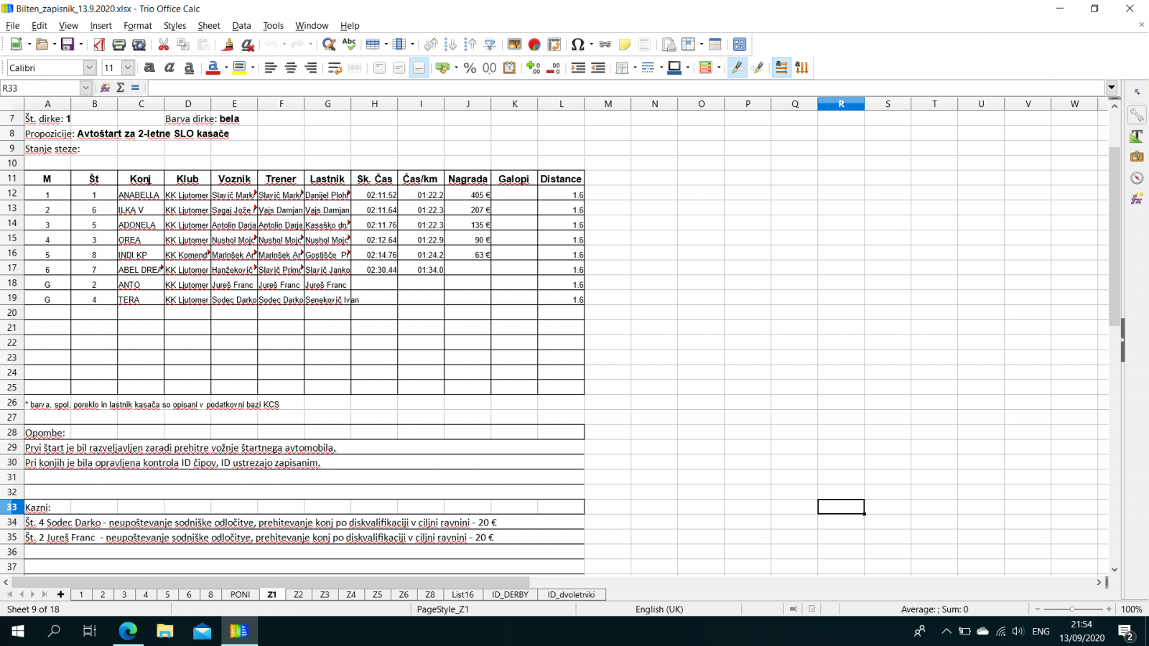Image resolution: width=1149 pixels, height=646 pixels.
Task: Open the font size dropdown
Action: tap(128, 68)
